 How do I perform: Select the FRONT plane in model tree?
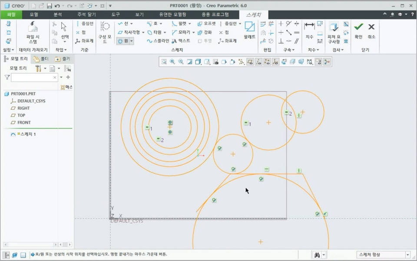point(21,122)
